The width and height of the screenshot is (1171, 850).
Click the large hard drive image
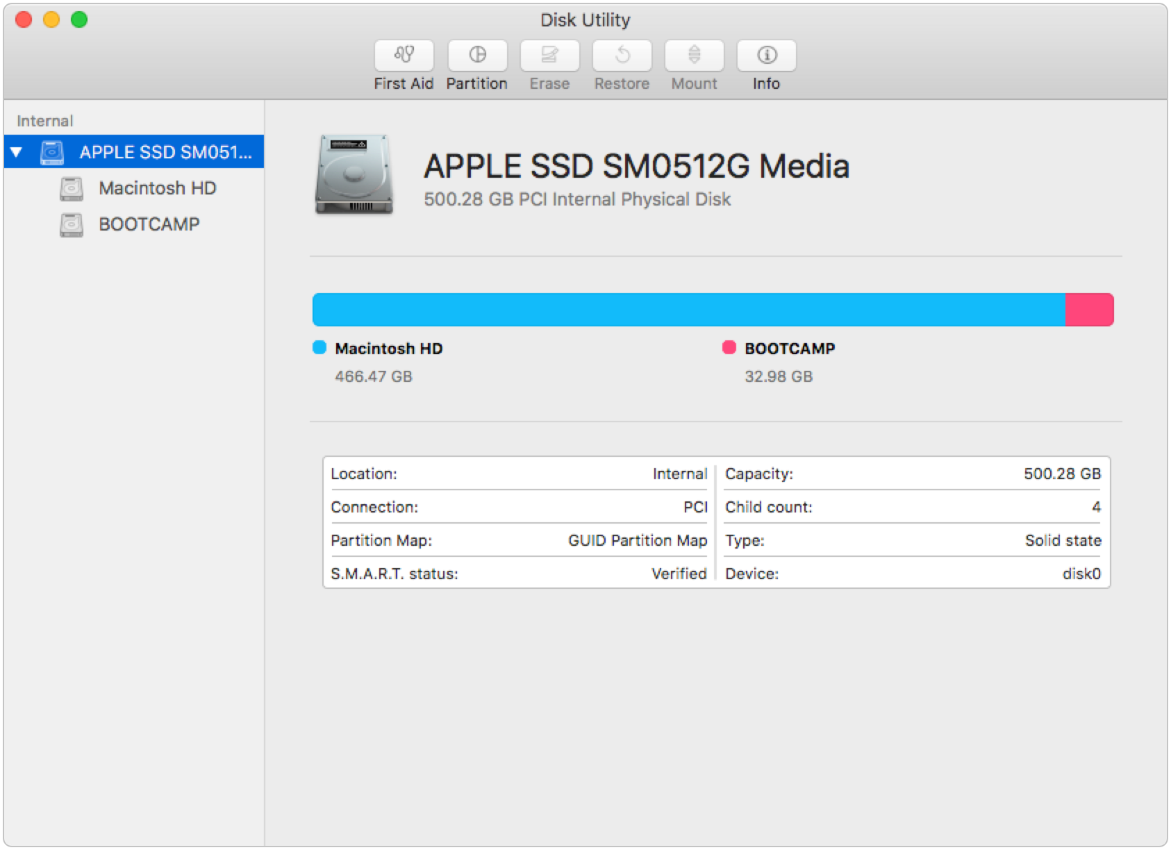(354, 174)
